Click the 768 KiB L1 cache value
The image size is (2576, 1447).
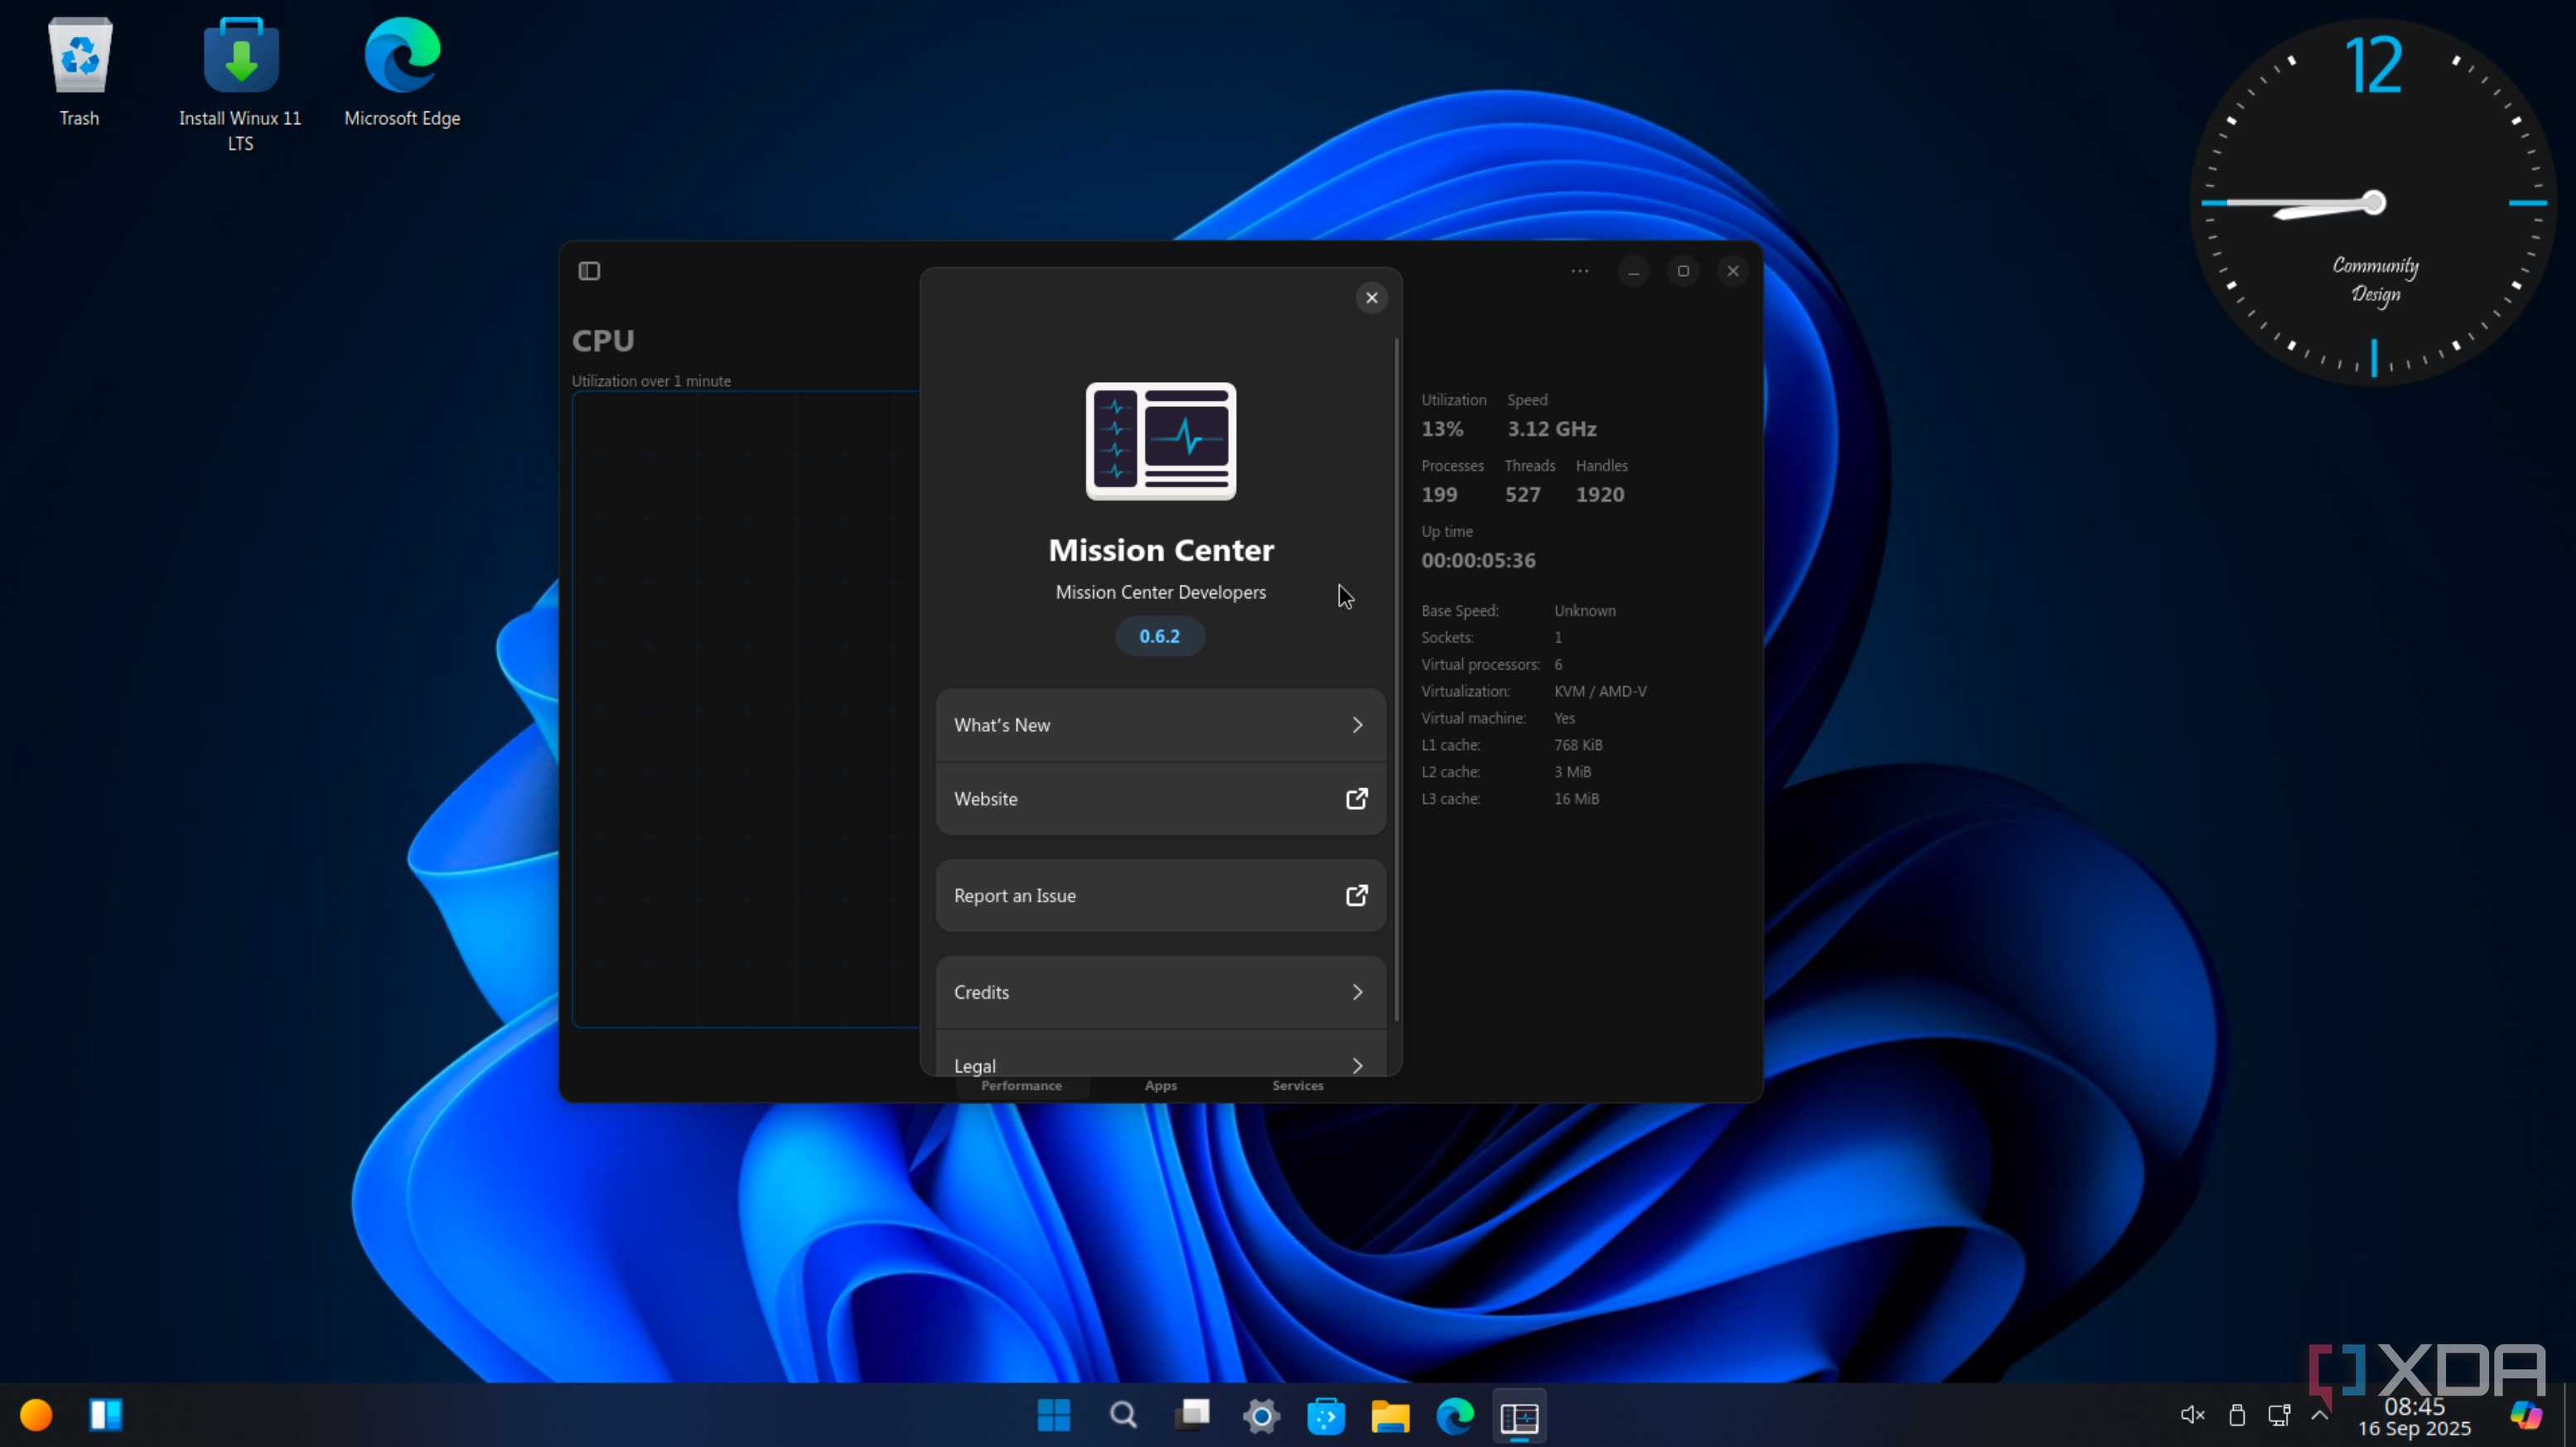coord(1578,745)
